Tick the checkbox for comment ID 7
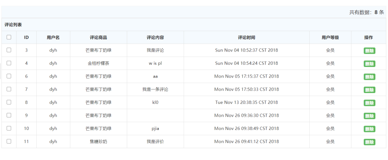This screenshot has width=388, height=160. coord(9,89)
